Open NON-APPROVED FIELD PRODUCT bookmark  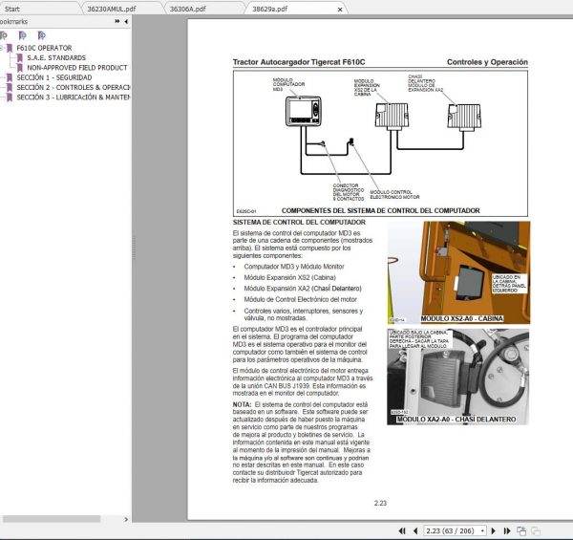coord(77,68)
